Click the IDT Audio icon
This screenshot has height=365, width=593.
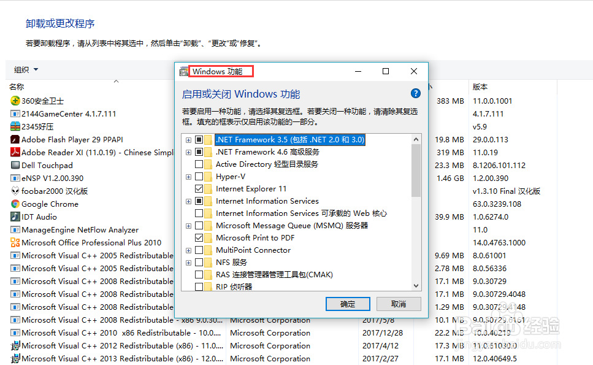click(x=15, y=217)
